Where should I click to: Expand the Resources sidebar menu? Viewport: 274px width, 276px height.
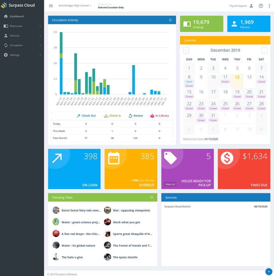[x=22, y=26]
